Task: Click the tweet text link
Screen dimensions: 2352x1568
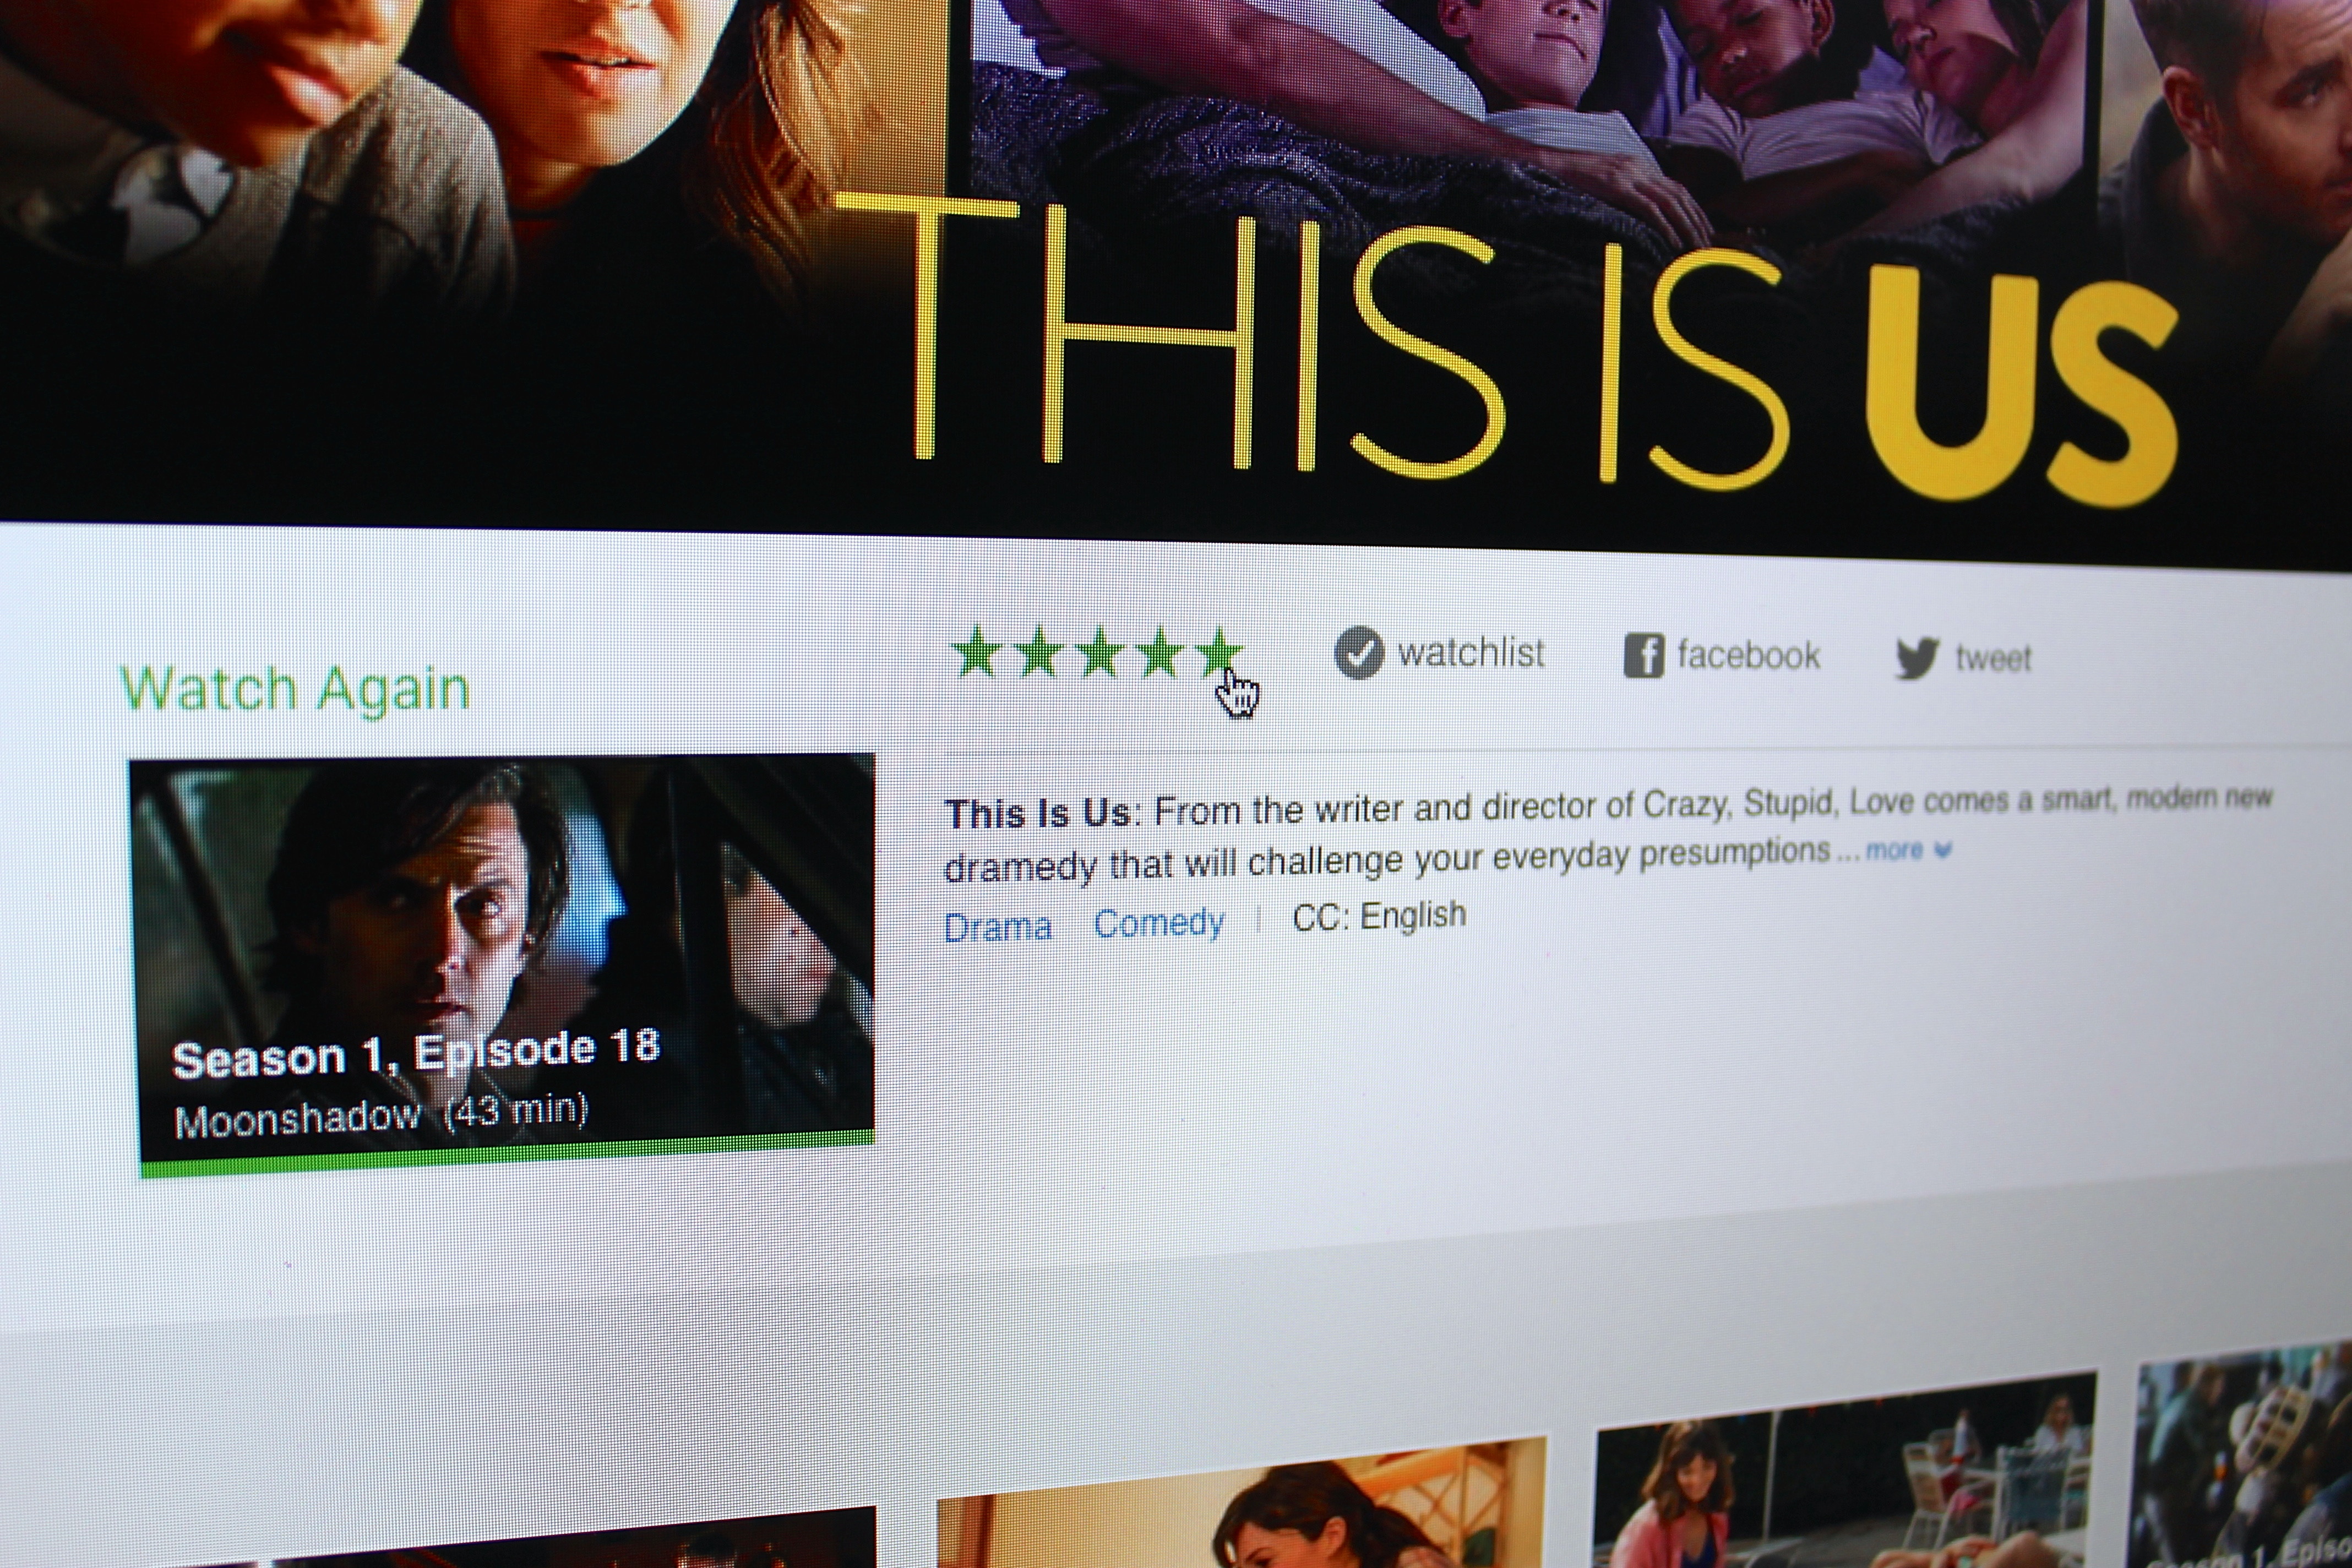Action: (1993, 659)
